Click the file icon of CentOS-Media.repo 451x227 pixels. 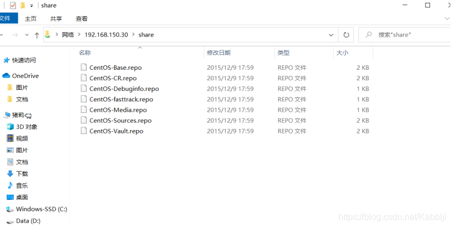pos(83,110)
